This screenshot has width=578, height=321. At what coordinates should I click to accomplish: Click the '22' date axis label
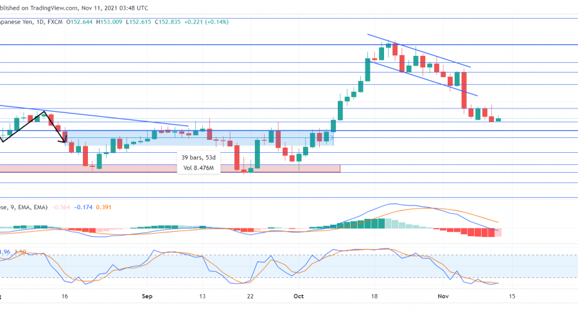coord(250,297)
